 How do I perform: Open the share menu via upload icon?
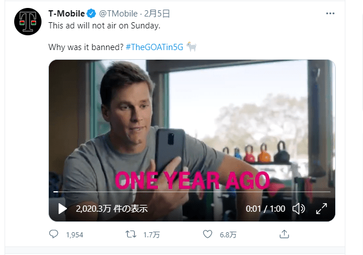tap(284, 234)
